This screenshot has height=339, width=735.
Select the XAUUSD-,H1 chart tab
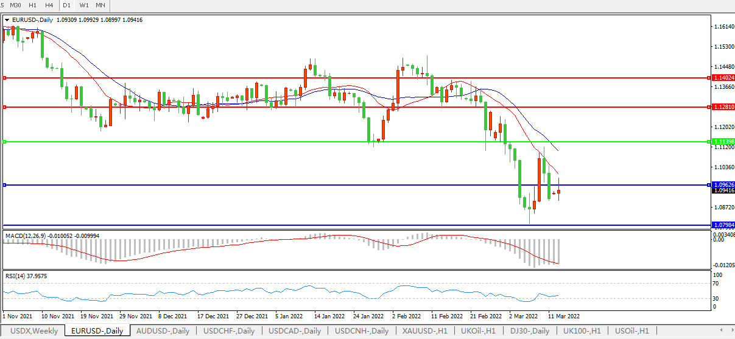click(424, 331)
